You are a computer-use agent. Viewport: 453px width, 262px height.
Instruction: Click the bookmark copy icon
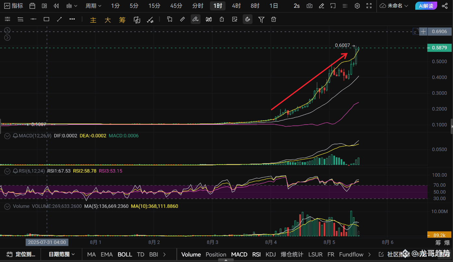(170, 19)
